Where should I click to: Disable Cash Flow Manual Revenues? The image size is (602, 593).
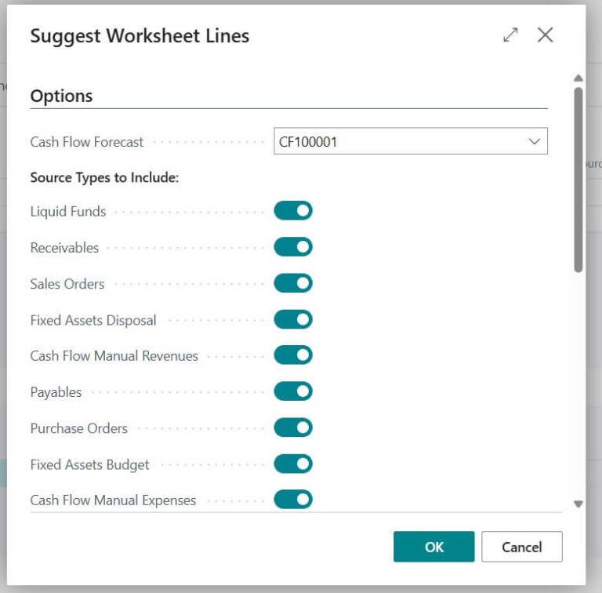click(x=293, y=355)
